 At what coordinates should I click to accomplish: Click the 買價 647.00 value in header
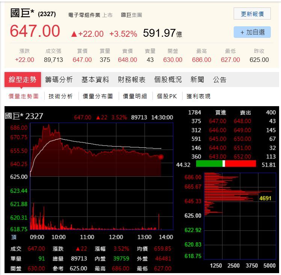(82, 60)
